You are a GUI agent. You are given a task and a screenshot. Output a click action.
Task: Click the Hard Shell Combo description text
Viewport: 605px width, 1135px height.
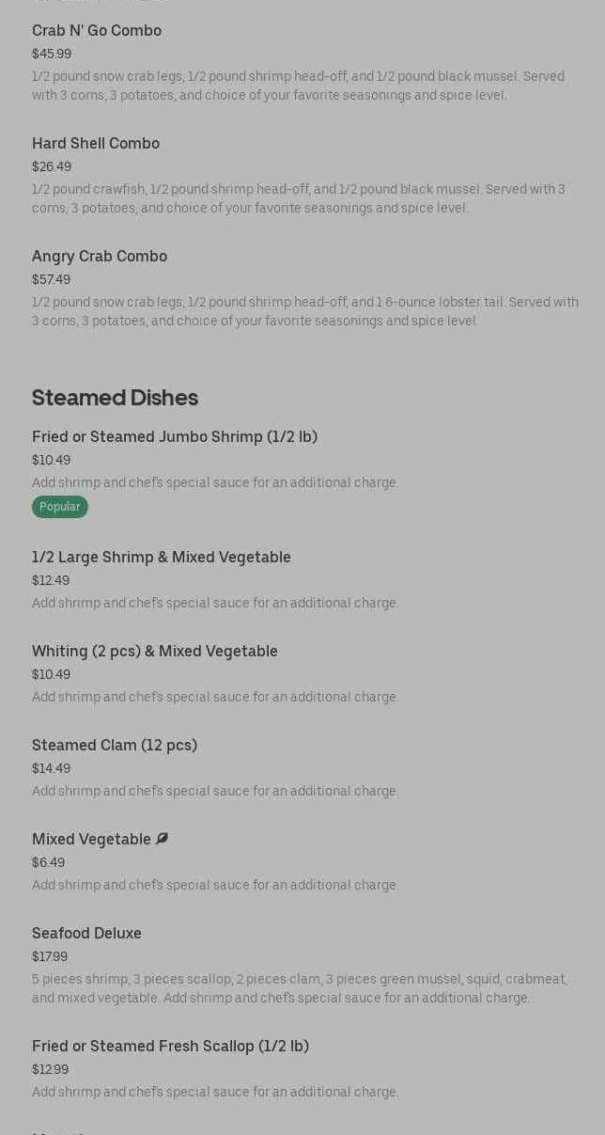(x=298, y=198)
